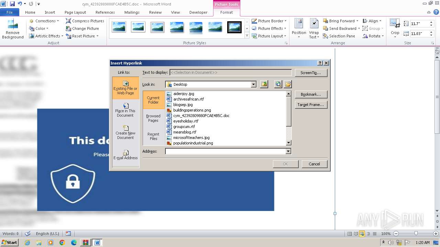
Task: Switch to the Home tab
Action: coord(30,12)
